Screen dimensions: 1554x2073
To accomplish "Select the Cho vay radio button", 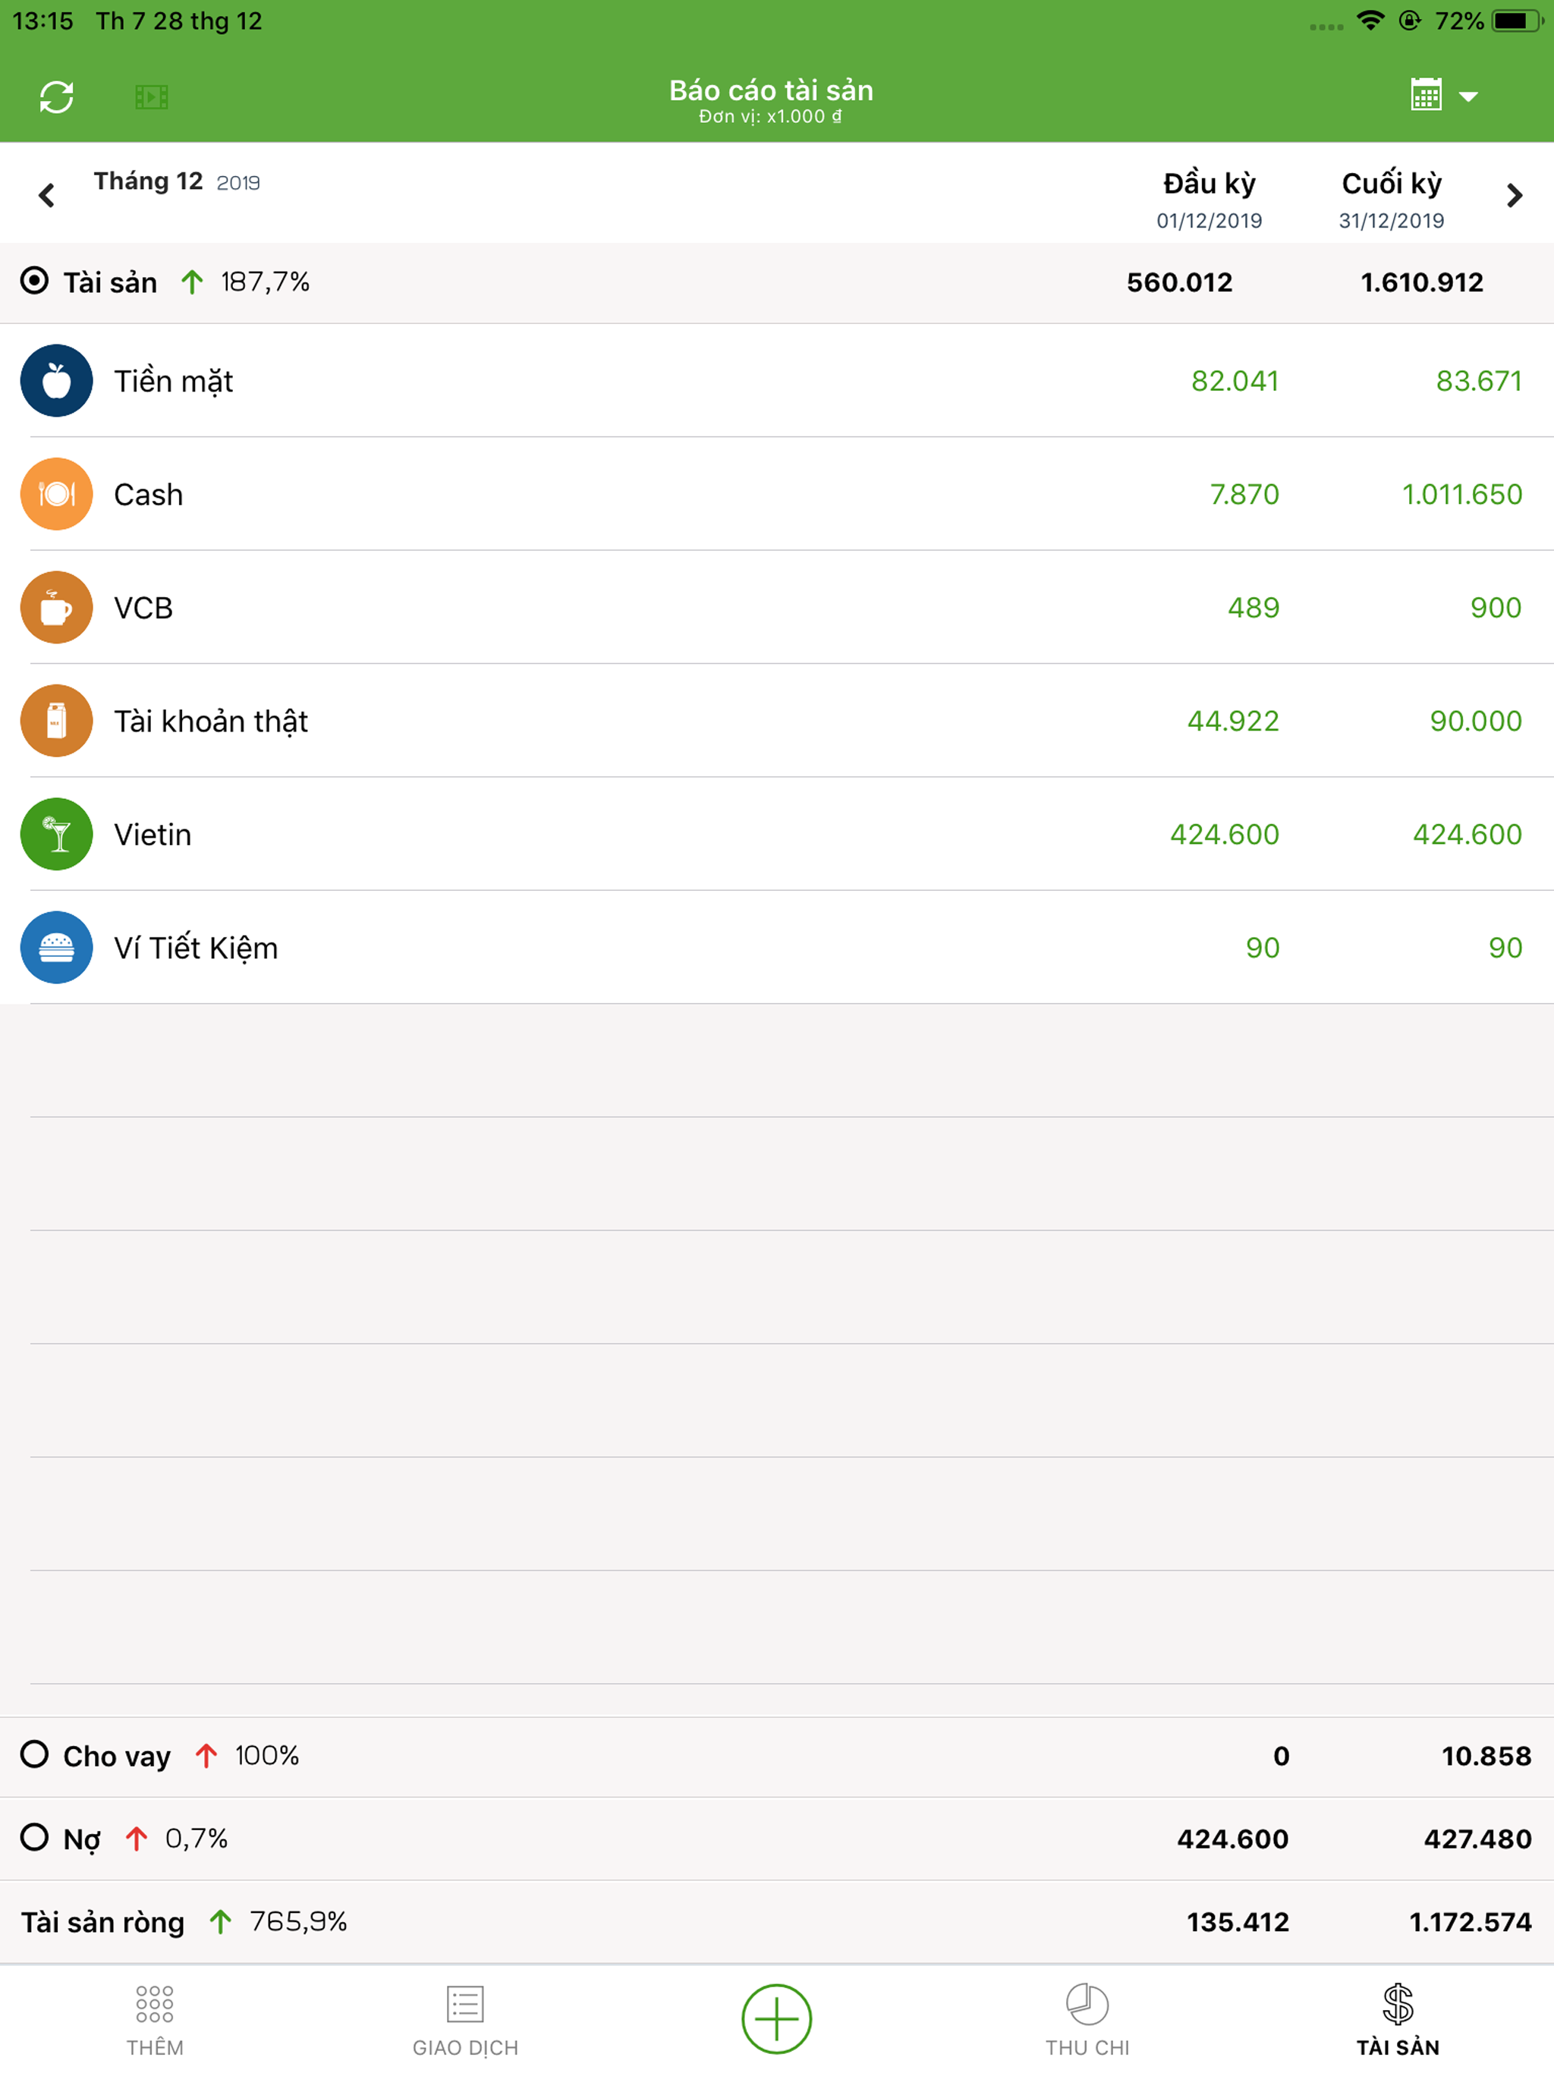I will pyautogui.click(x=35, y=1754).
